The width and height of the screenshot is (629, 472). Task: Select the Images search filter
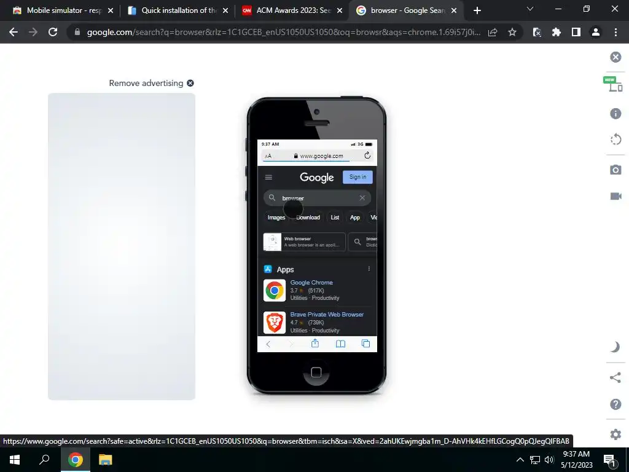pyautogui.click(x=276, y=217)
